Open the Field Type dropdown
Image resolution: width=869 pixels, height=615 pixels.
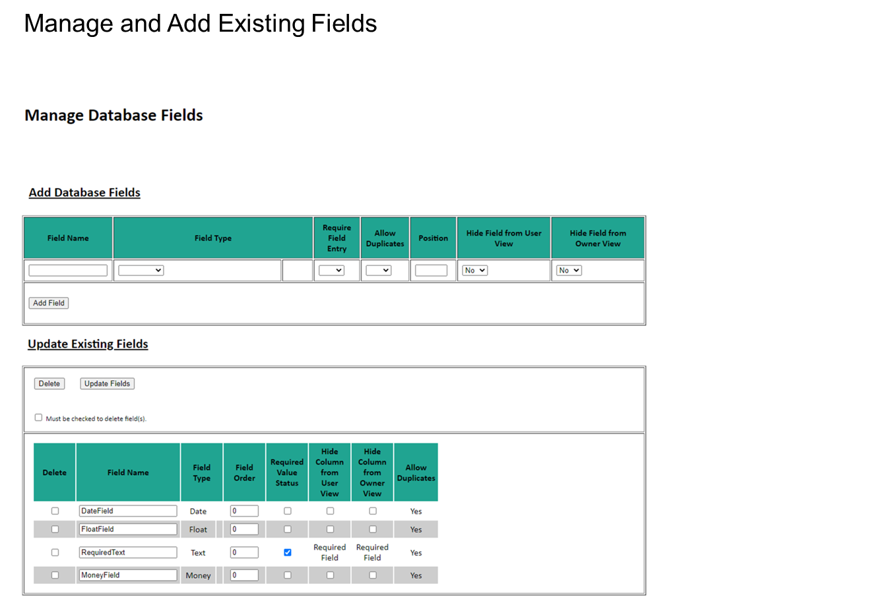tap(141, 271)
